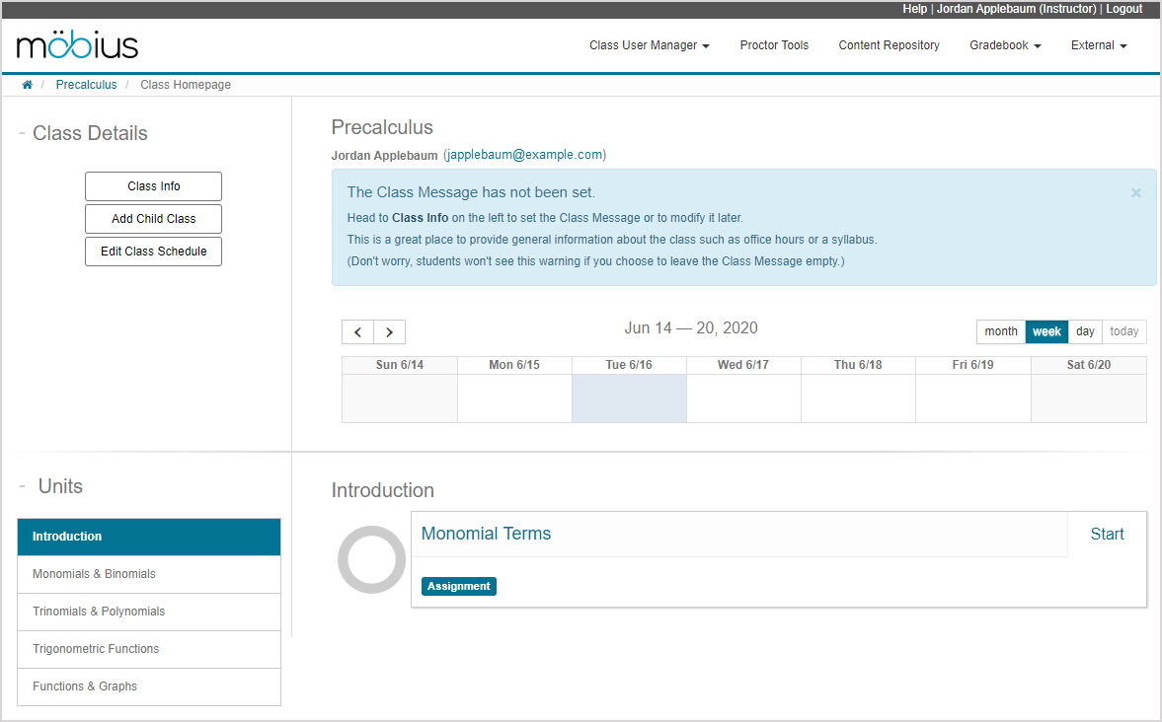1162x722 pixels.
Task: Open Proctor Tools from the navigation
Action: tap(774, 45)
